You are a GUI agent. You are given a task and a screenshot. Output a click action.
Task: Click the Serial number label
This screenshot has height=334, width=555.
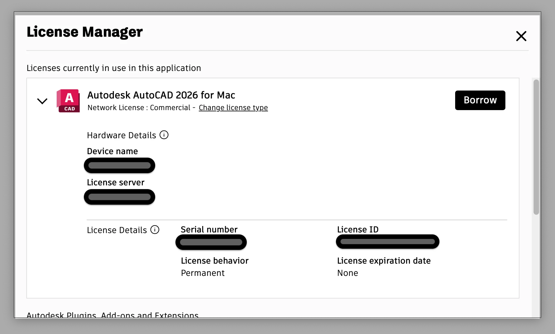tap(209, 229)
